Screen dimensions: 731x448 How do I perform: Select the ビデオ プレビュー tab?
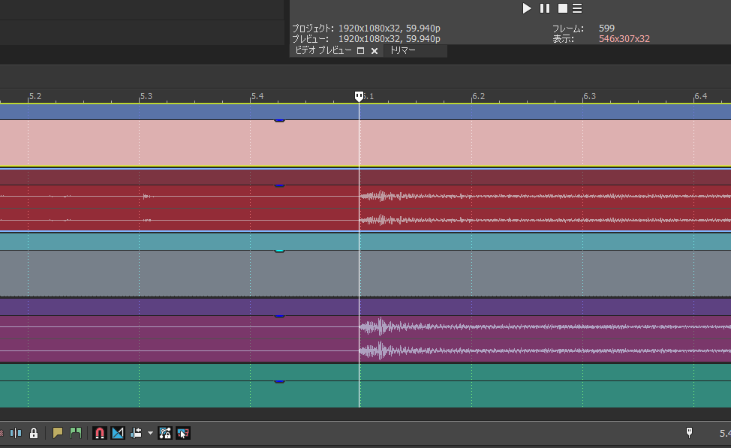click(323, 50)
